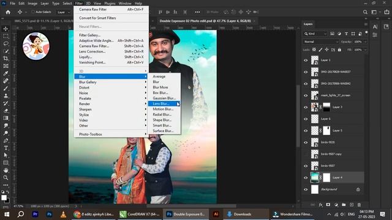Choose Lens Blur from Blur submenu
The image size is (392, 220).
164,104
